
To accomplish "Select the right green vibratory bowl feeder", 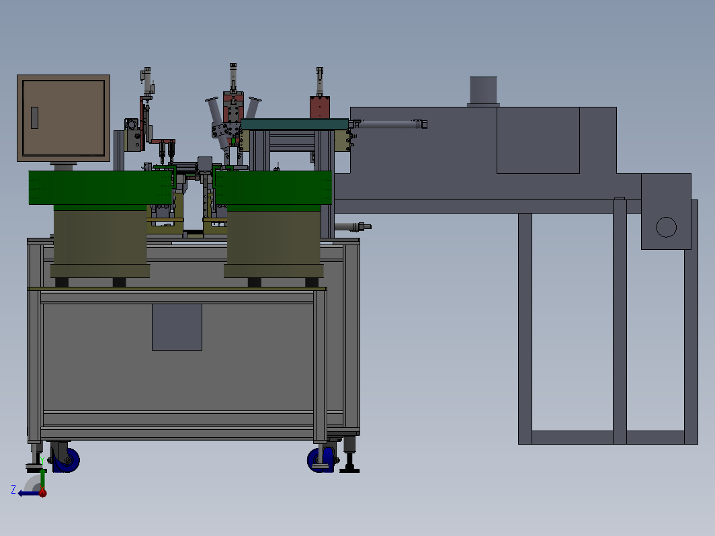I will 273,188.
